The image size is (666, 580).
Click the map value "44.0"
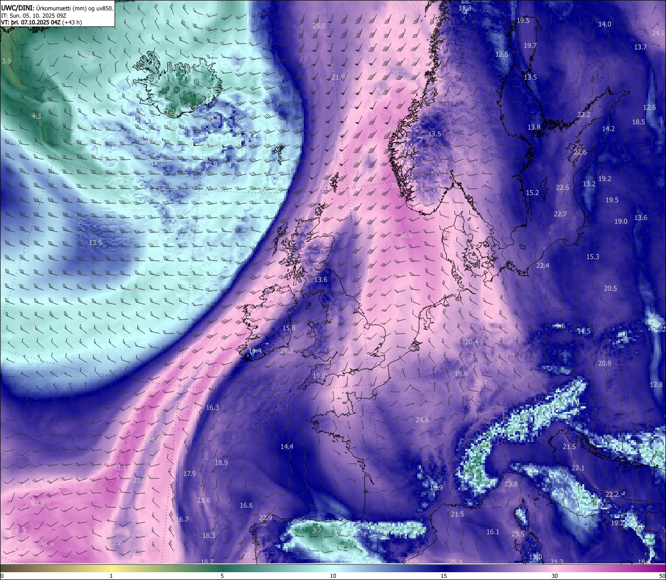coord(38,504)
